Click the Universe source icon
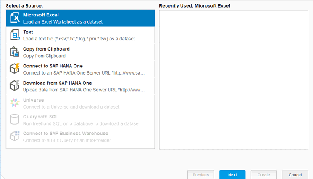Screen dimensions: 313x179 pyautogui.click(x=15, y=103)
